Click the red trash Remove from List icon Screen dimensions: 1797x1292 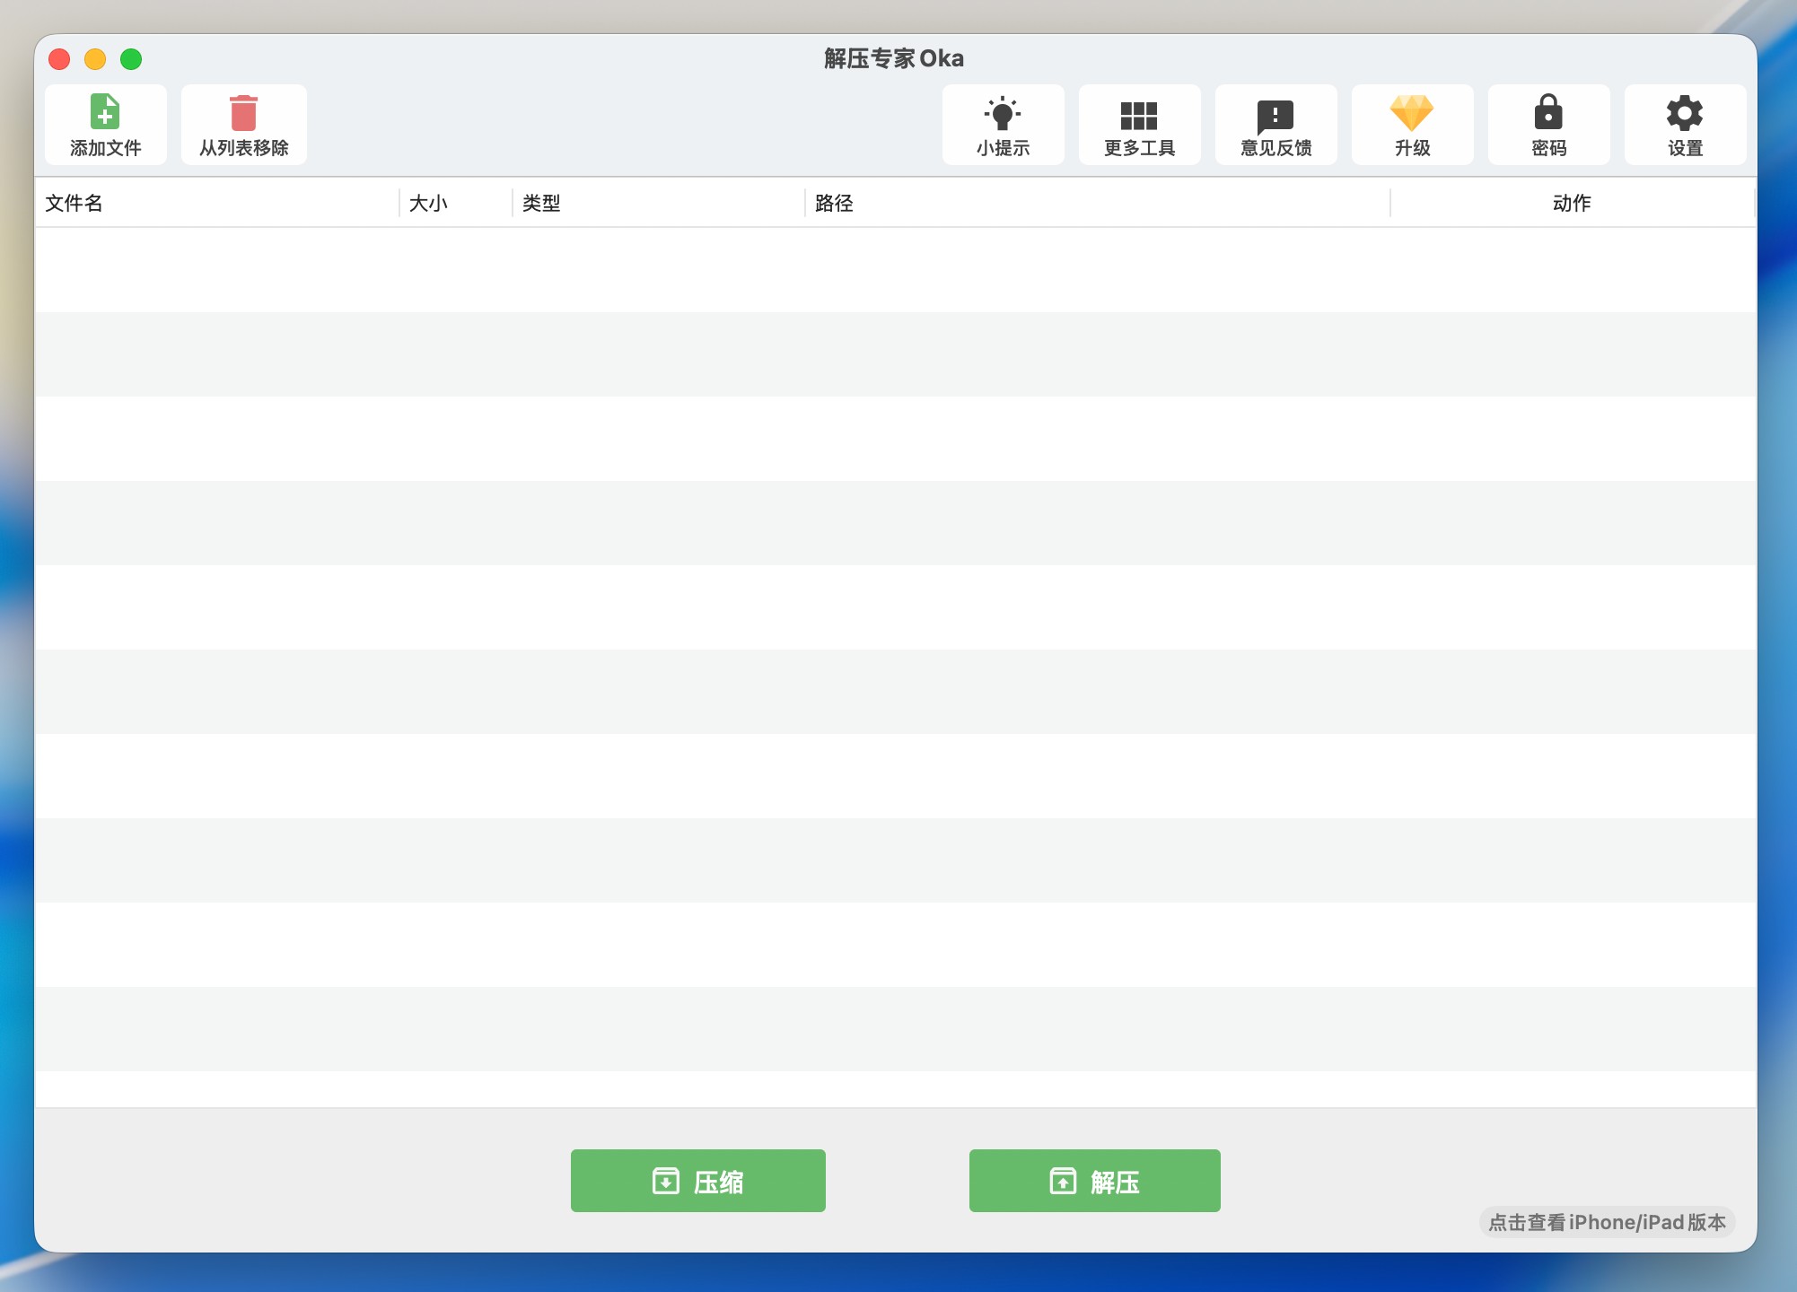click(243, 113)
